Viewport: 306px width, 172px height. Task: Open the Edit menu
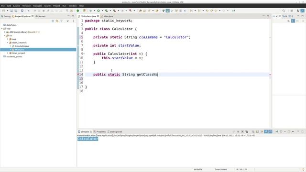9,6
